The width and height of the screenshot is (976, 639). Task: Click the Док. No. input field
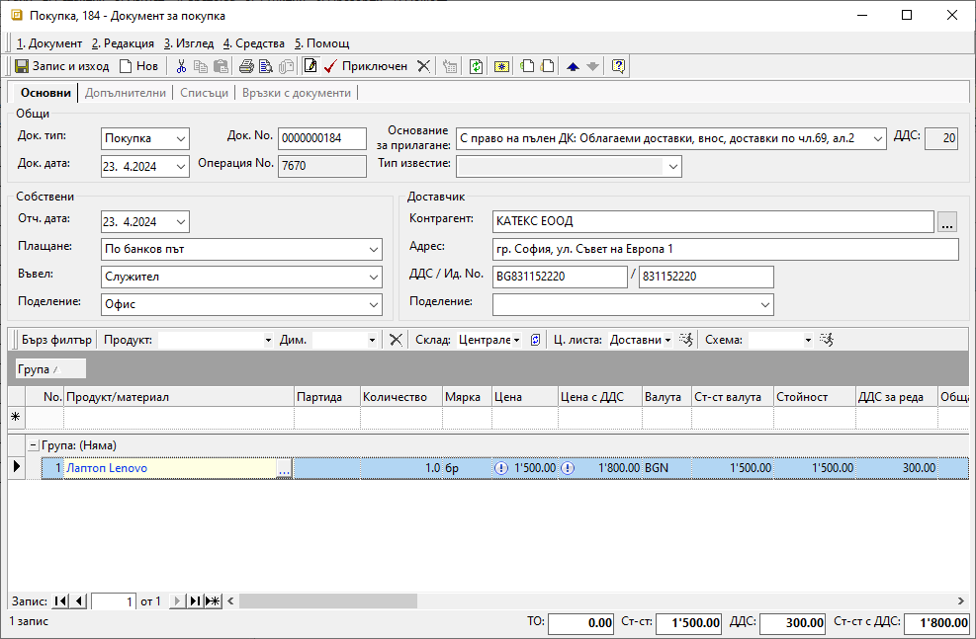click(x=321, y=139)
